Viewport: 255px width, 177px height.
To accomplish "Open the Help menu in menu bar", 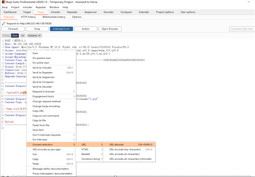I will coord(65,7).
